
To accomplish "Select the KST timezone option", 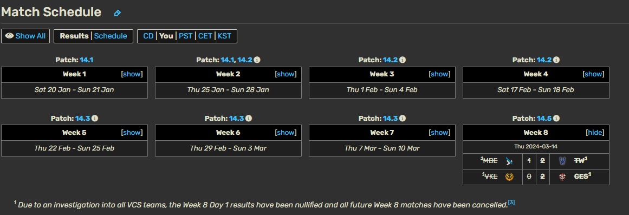I will point(224,36).
